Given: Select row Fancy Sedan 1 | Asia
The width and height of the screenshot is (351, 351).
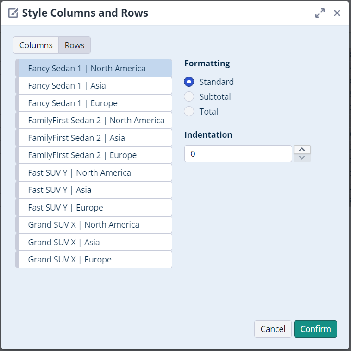Looking at the screenshot, I should tap(94, 86).
